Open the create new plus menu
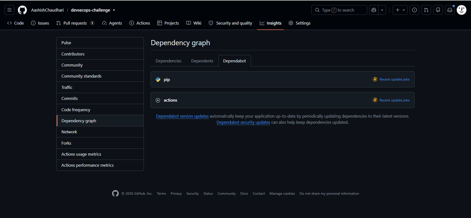The image size is (471, 218). tap(400, 10)
